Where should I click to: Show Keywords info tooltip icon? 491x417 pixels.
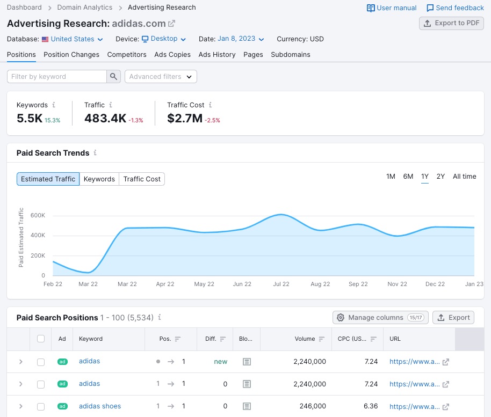coord(54,105)
